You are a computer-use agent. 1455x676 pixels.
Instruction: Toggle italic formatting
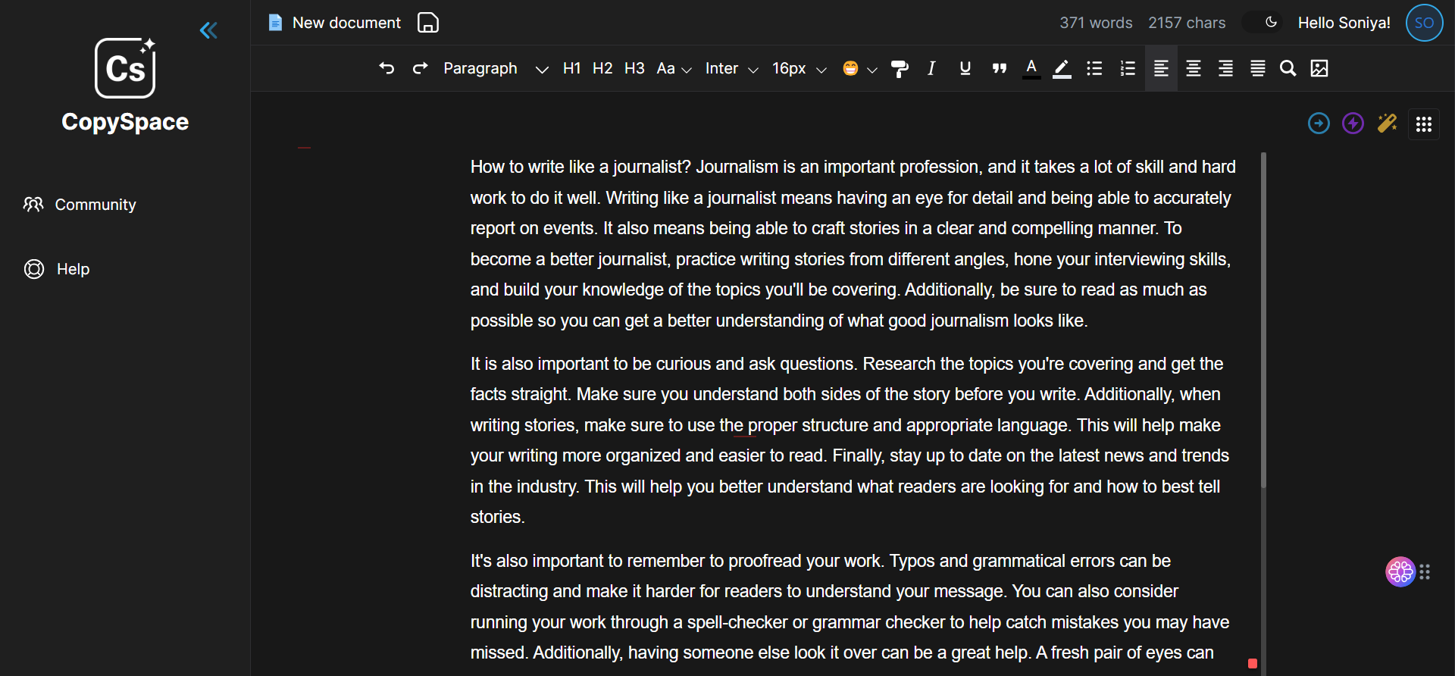931,68
